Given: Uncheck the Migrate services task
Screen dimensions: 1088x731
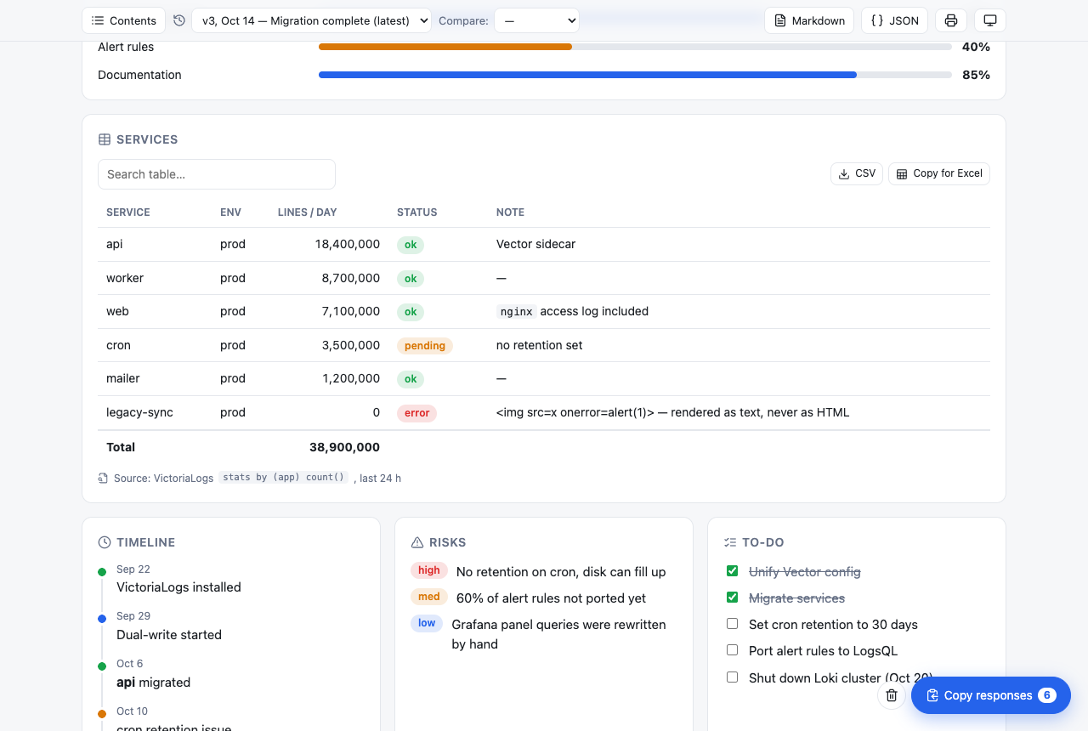Looking at the screenshot, I should point(732,598).
